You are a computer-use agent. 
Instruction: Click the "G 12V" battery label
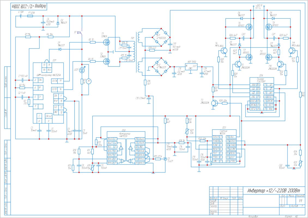click(x=21, y=12)
